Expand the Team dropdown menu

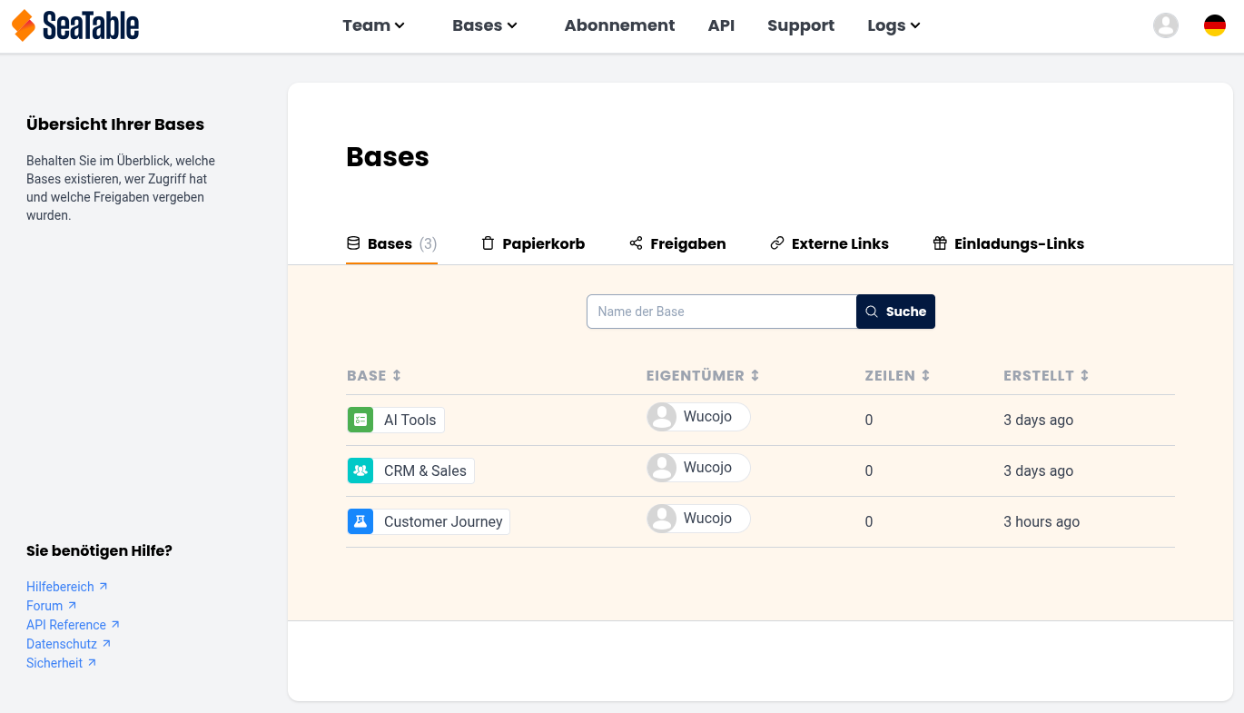373,25
